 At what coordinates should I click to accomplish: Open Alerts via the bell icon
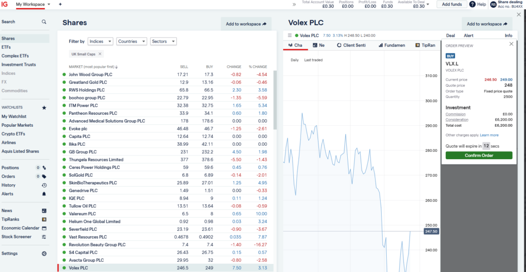click(x=44, y=194)
